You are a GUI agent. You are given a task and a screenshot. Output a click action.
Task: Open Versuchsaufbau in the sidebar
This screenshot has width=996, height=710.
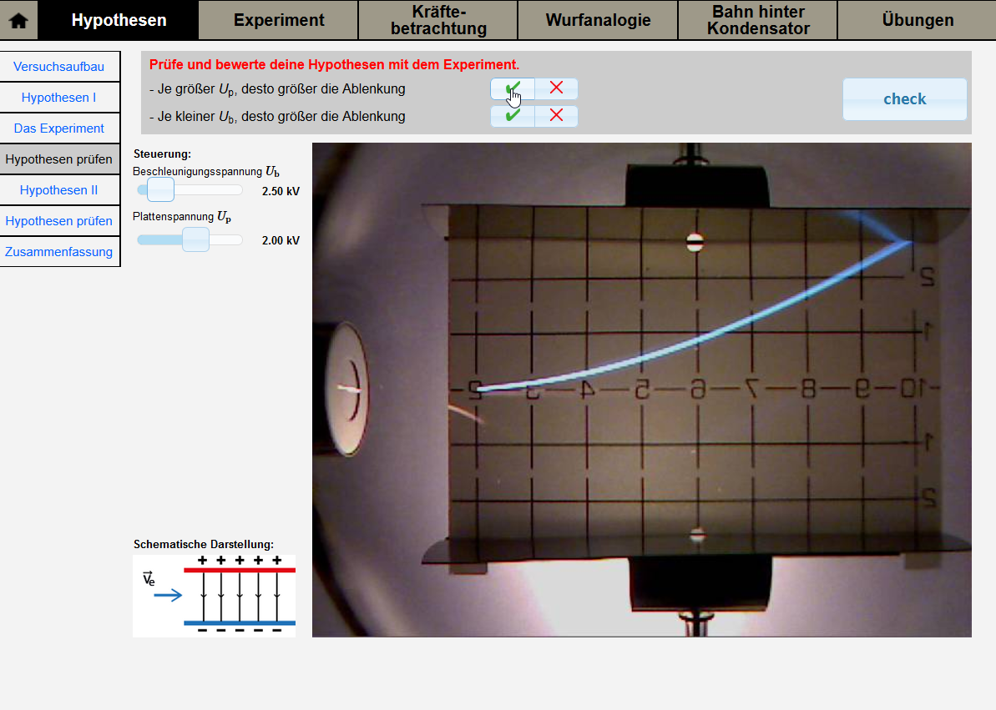click(59, 67)
